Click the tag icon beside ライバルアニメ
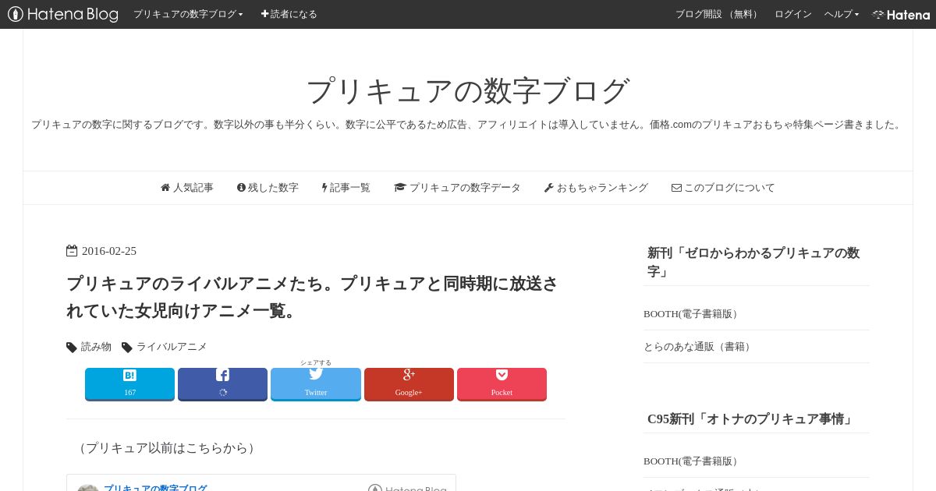 click(x=127, y=348)
